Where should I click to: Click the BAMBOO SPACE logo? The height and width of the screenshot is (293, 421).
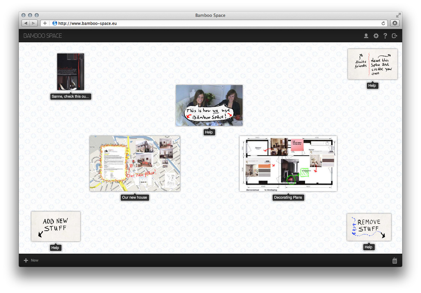(43, 36)
